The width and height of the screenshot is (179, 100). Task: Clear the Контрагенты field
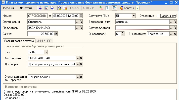click(x=81, y=58)
